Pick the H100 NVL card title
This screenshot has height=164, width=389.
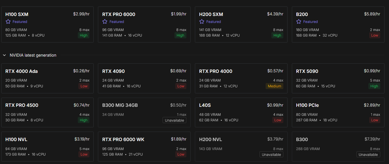[x=16, y=139]
